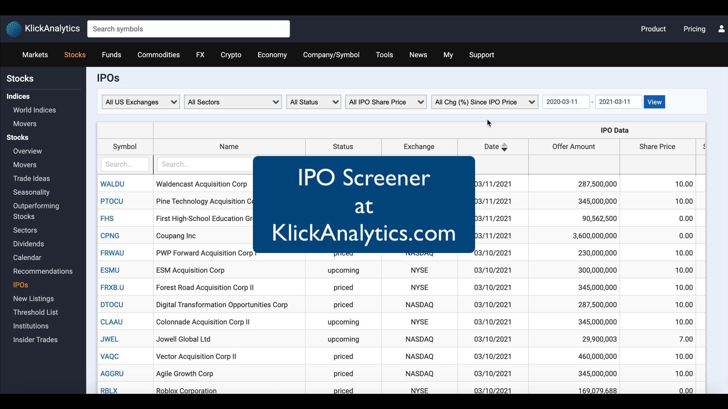Open the AGGRU symbol link

point(112,374)
